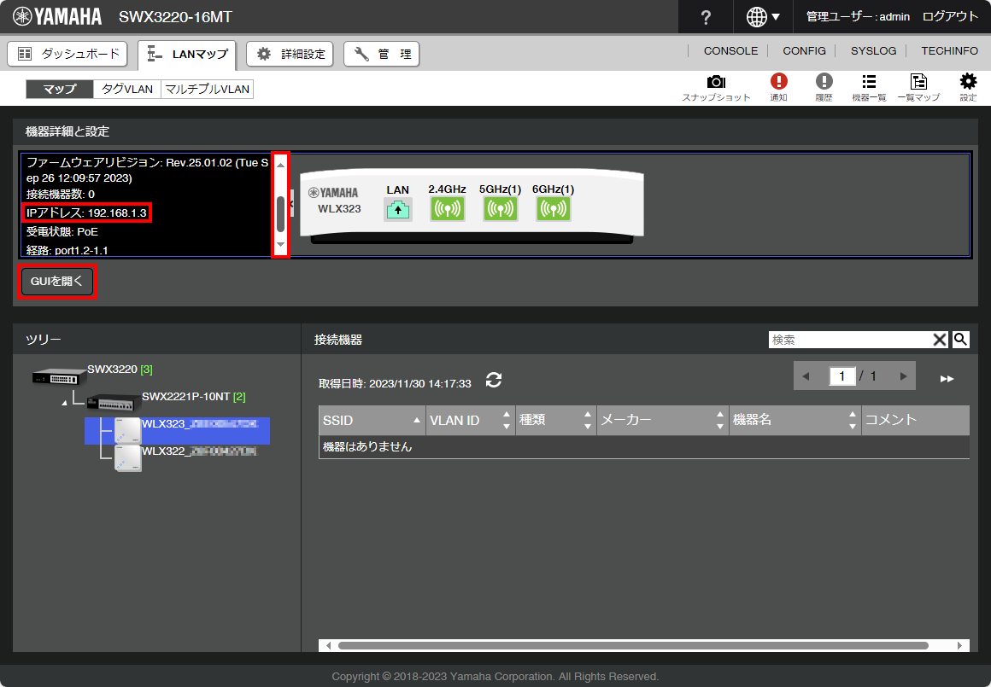This screenshot has width=991, height=687.
Task: Select the Tag VLAN tab
Action: [126, 89]
